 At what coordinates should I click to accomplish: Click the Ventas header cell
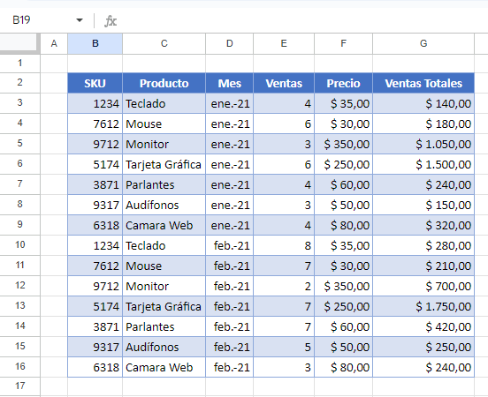point(284,83)
